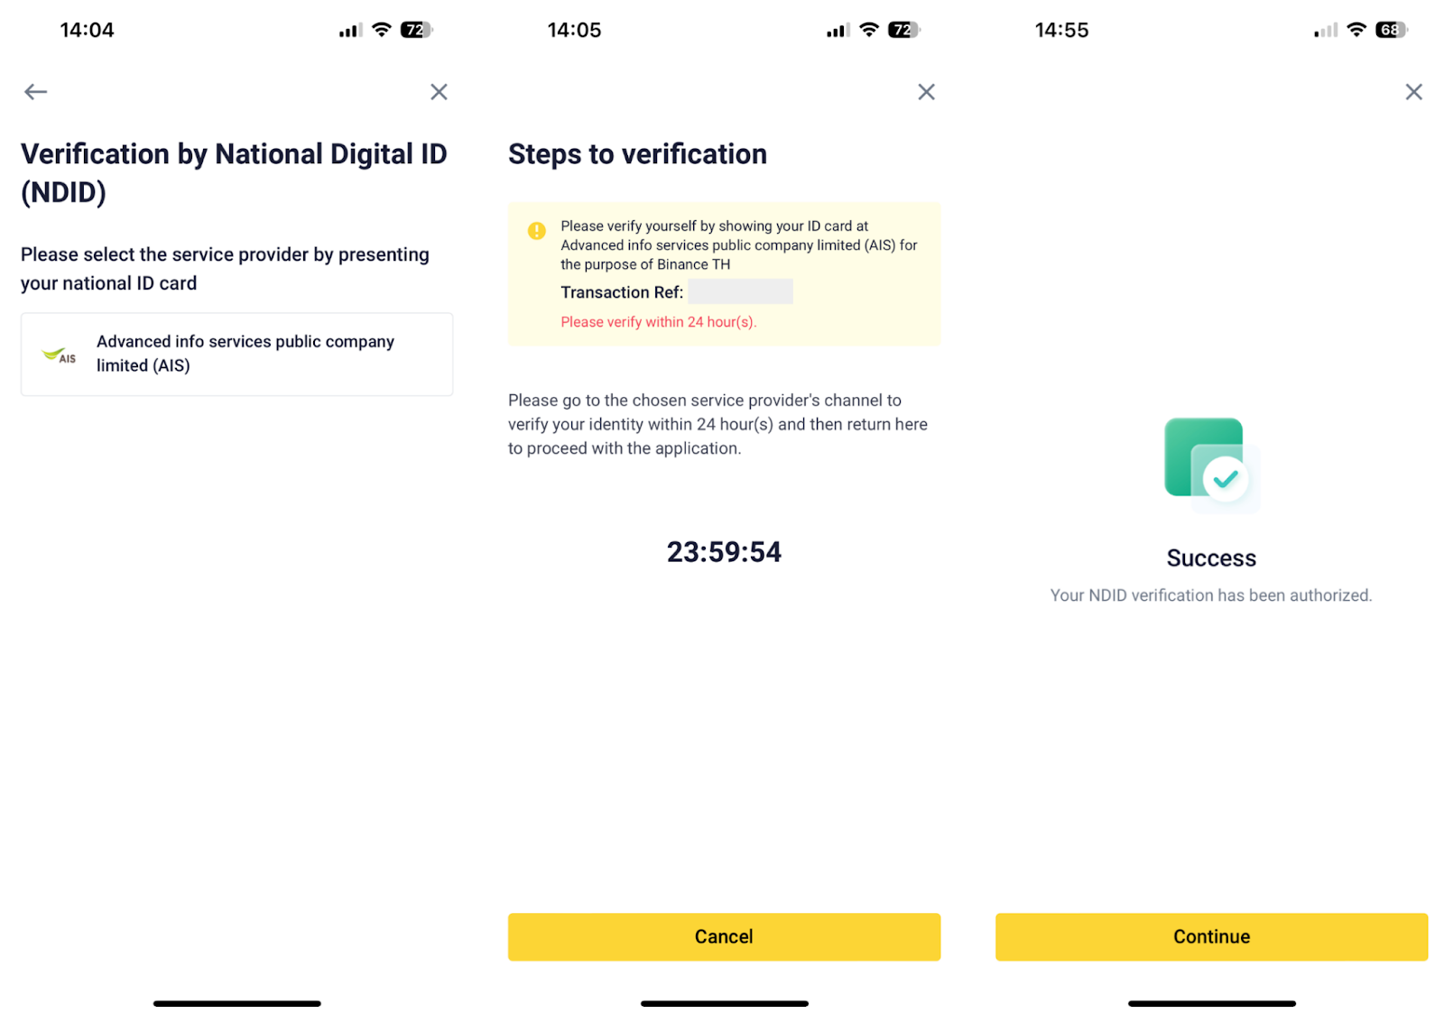The image size is (1444, 1023).
Task: Tap the battery icon showing 72 percent
Action: tap(415, 29)
